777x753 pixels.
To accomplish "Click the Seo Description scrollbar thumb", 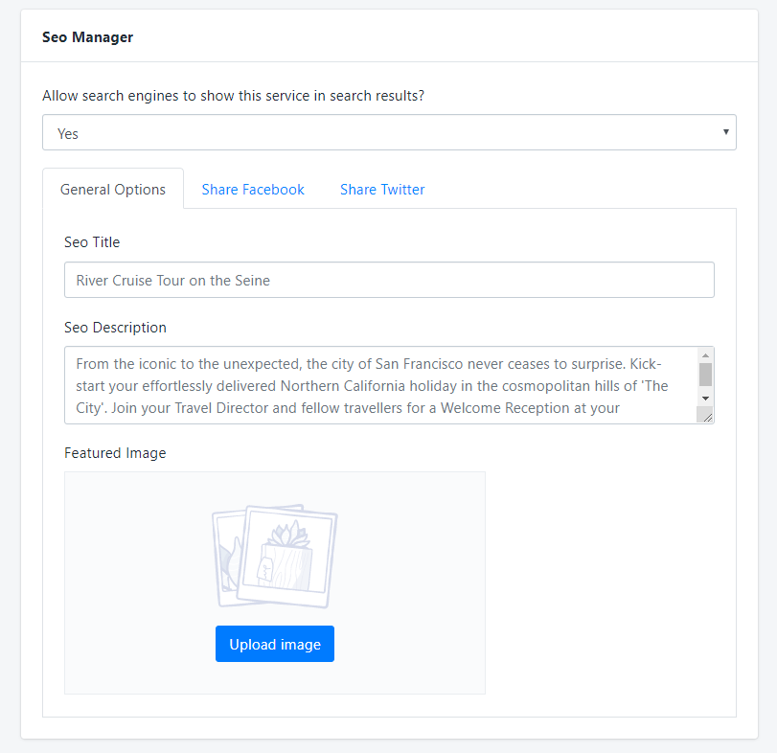I will click(705, 374).
